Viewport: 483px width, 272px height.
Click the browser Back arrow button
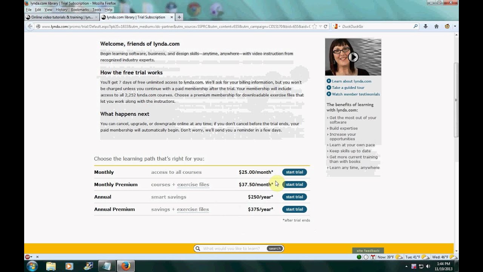[30, 26]
